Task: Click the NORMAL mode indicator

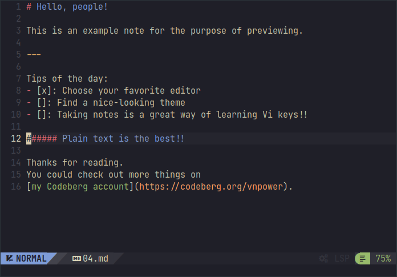Action: [x=31, y=259]
